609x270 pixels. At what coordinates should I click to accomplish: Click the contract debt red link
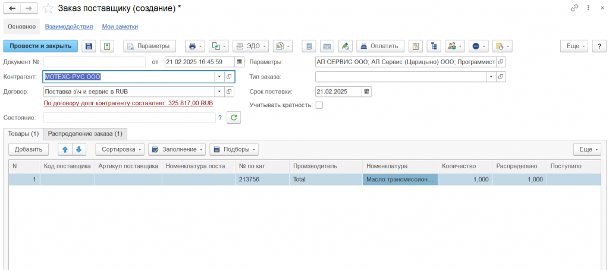(x=128, y=103)
